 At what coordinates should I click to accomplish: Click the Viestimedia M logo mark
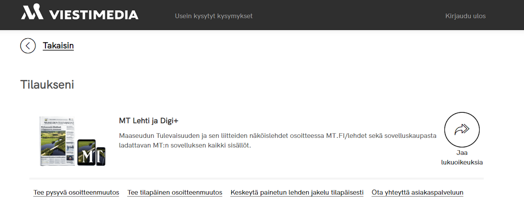tap(32, 12)
